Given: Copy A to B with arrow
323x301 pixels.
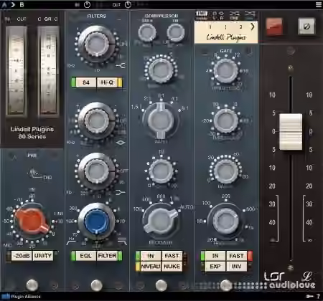Looking at the screenshot, I should click(x=13, y=4).
